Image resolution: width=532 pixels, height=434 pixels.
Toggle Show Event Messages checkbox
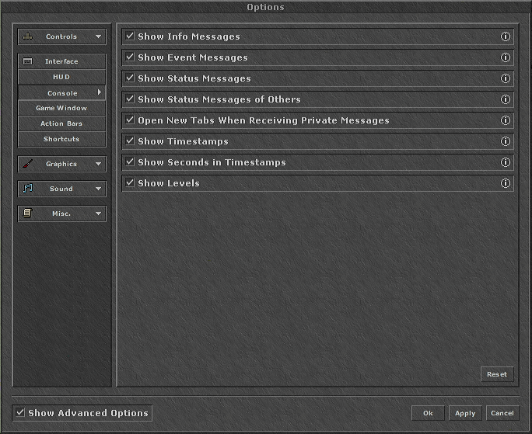130,57
